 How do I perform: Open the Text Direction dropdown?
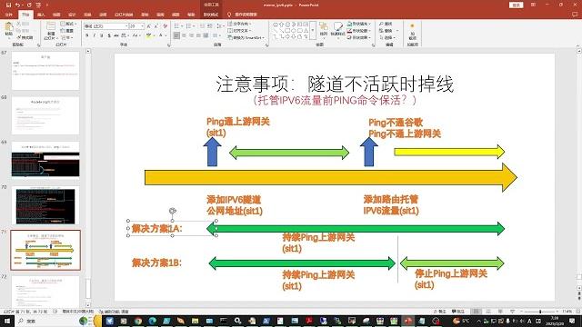pyautogui.click(x=240, y=24)
